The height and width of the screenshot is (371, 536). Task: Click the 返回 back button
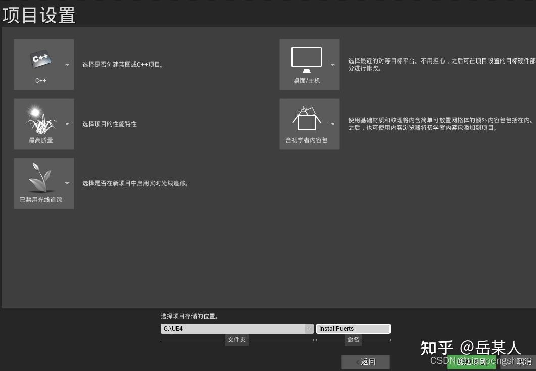point(365,362)
